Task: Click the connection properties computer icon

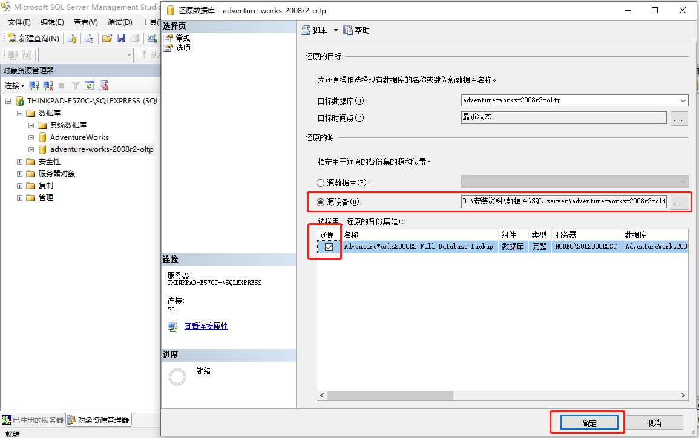Action: [172, 327]
